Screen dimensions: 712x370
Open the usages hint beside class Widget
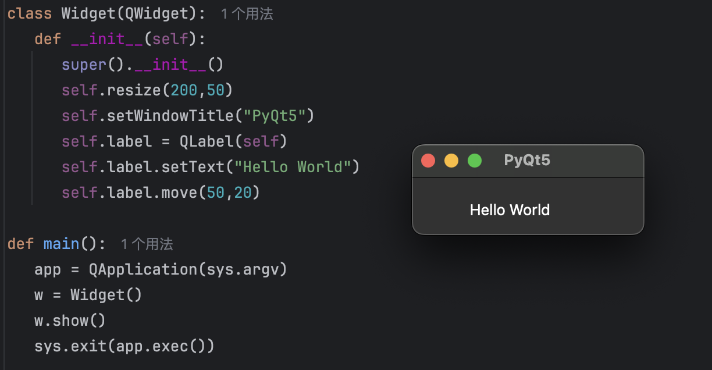[x=247, y=14]
